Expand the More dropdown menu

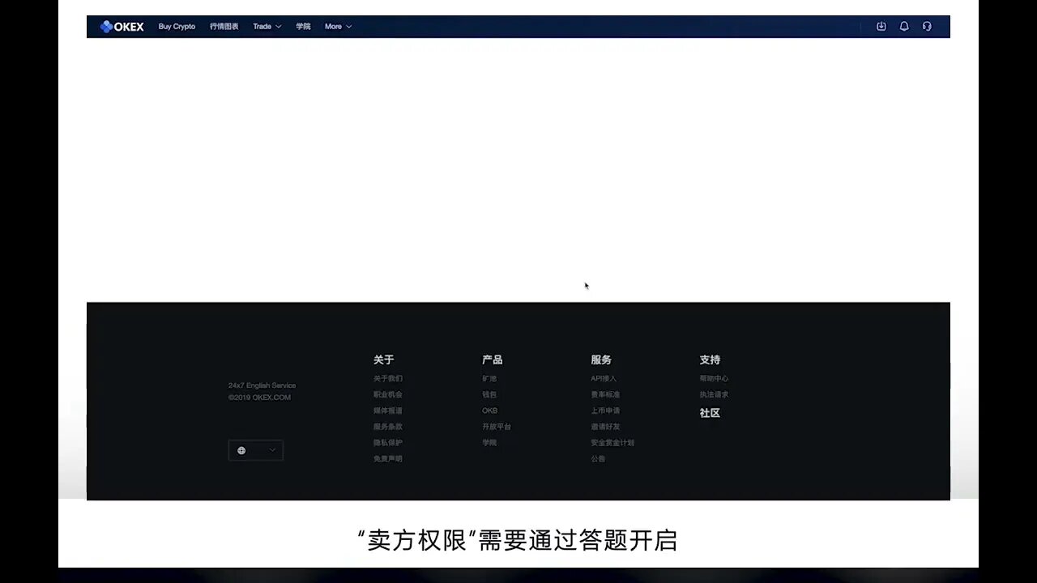(339, 27)
